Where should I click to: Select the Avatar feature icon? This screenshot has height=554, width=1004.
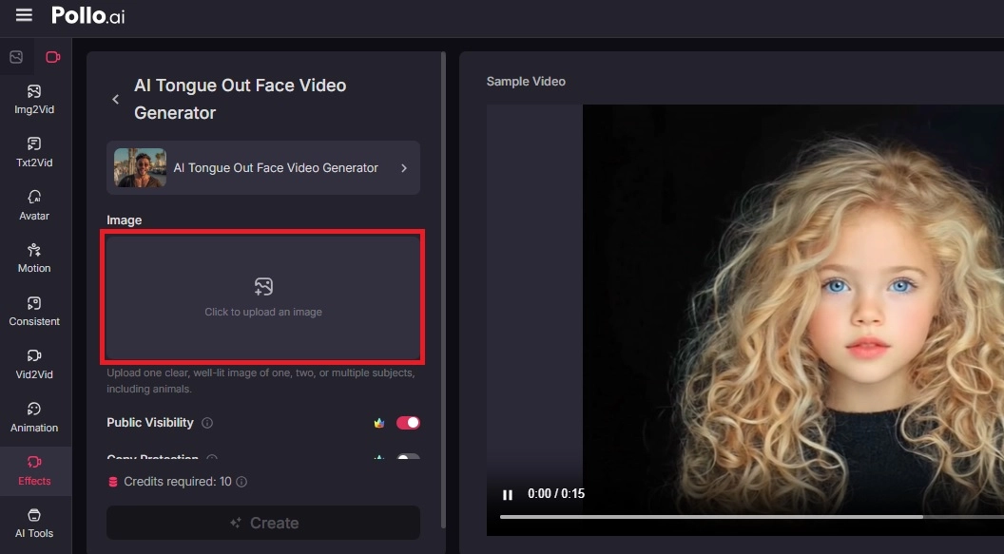coord(33,204)
